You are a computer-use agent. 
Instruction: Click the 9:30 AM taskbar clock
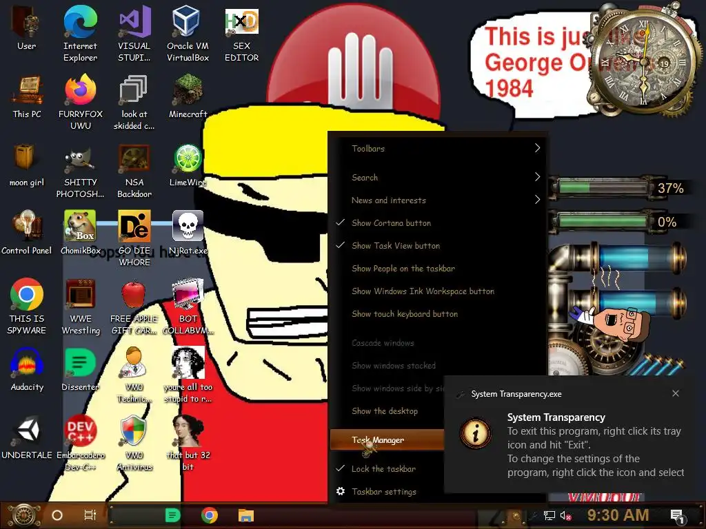tap(618, 515)
